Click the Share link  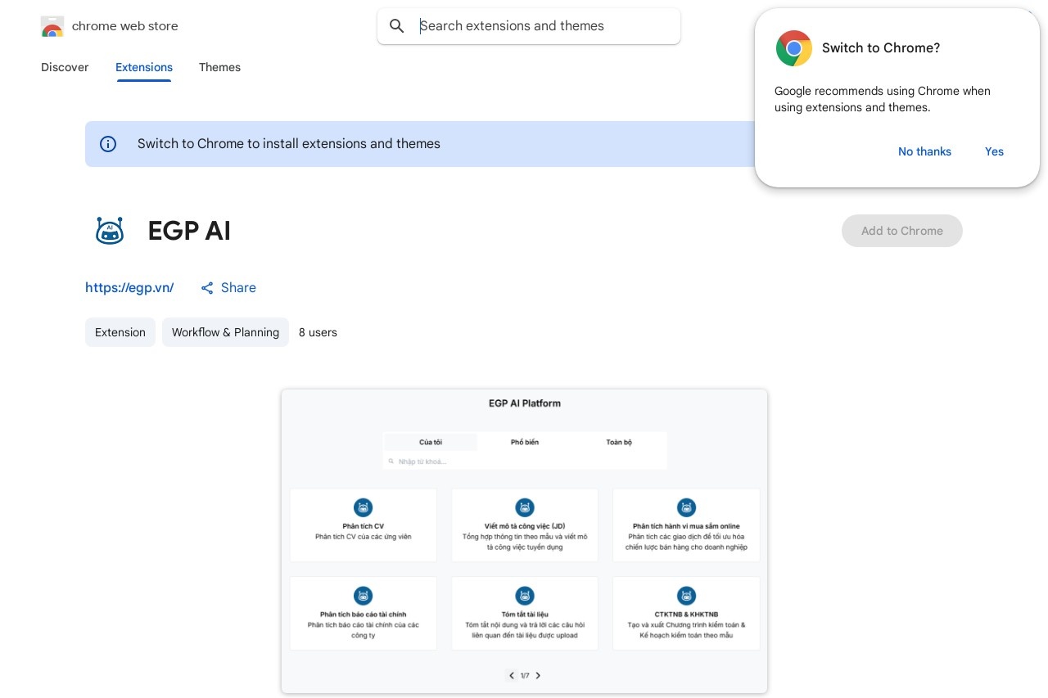tap(228, 288)
